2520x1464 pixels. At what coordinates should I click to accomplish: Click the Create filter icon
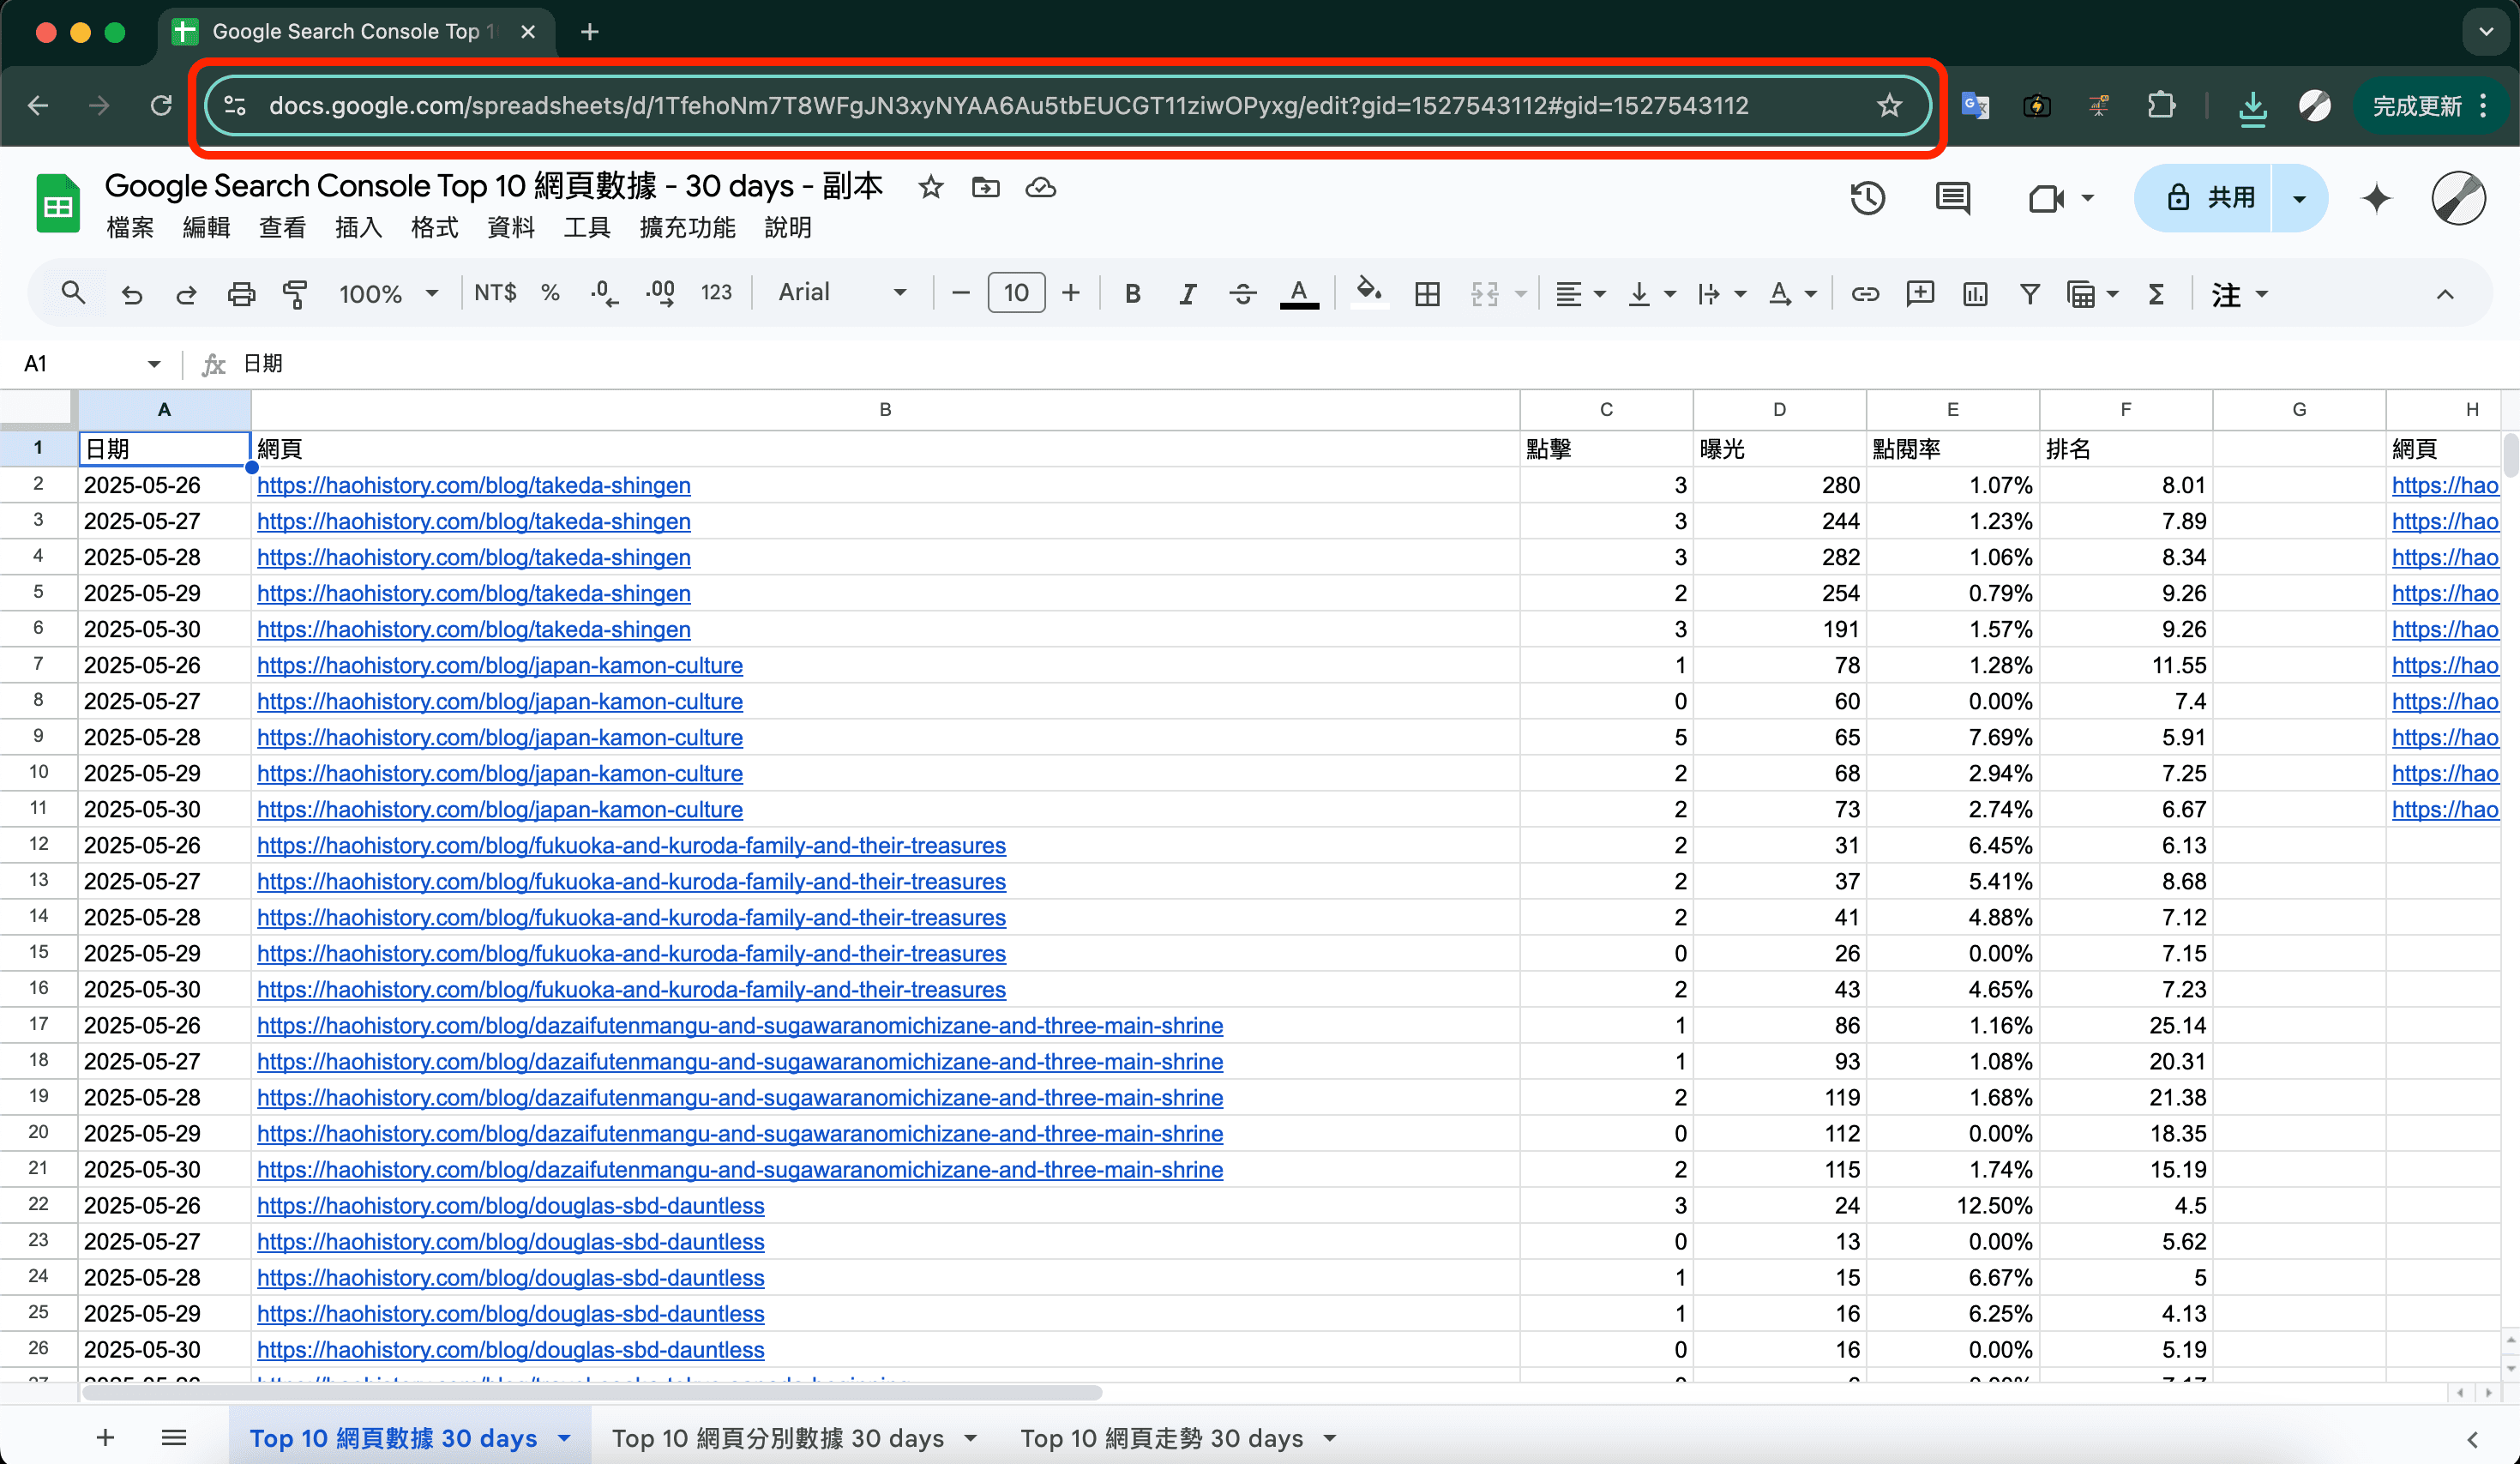point(2029,293)
